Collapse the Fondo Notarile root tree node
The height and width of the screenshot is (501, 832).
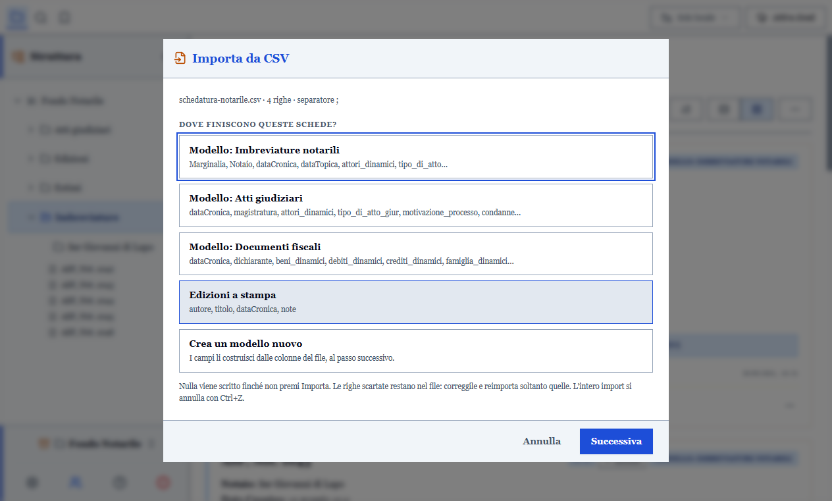17,101
